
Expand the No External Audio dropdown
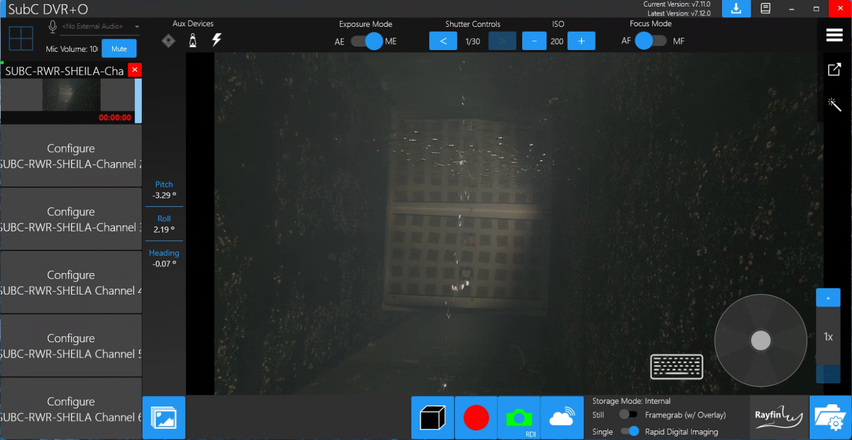(x=137, y=27)
